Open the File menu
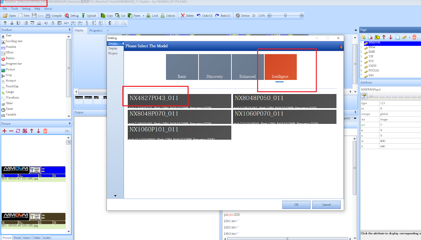Screen dimensions: 421x240 tap(5, 9)
